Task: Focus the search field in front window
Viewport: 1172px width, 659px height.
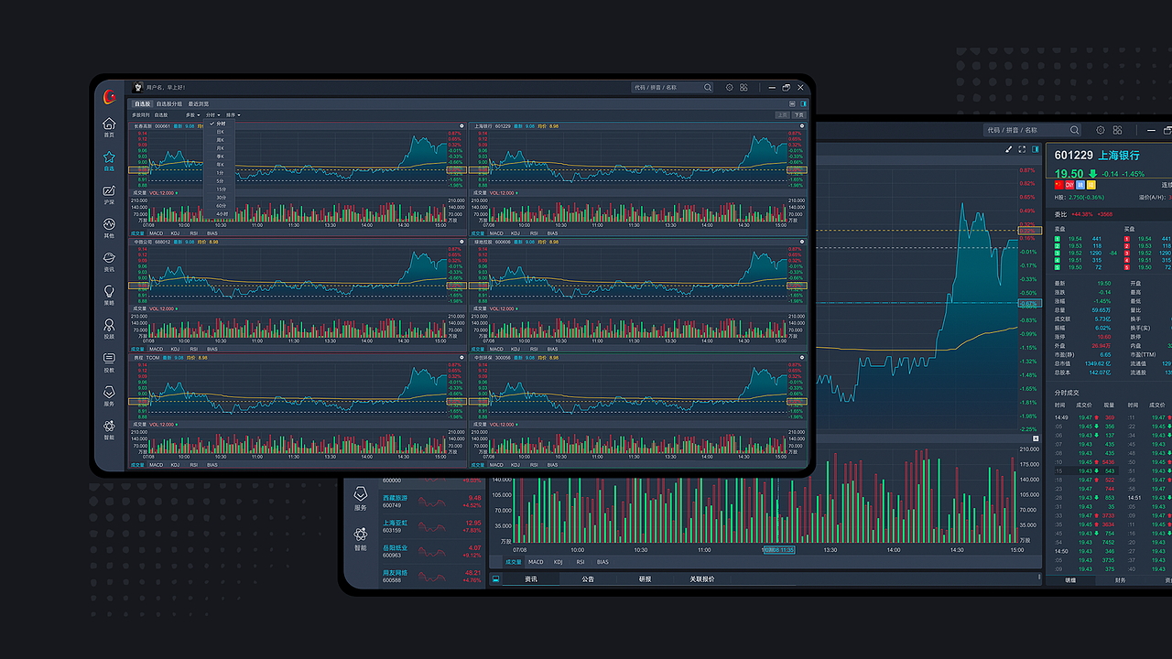Action: coord(673,88)
